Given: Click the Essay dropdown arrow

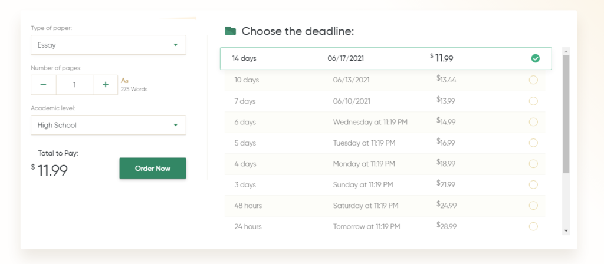Looking at the screenshot, I should [x=176, y=45].
